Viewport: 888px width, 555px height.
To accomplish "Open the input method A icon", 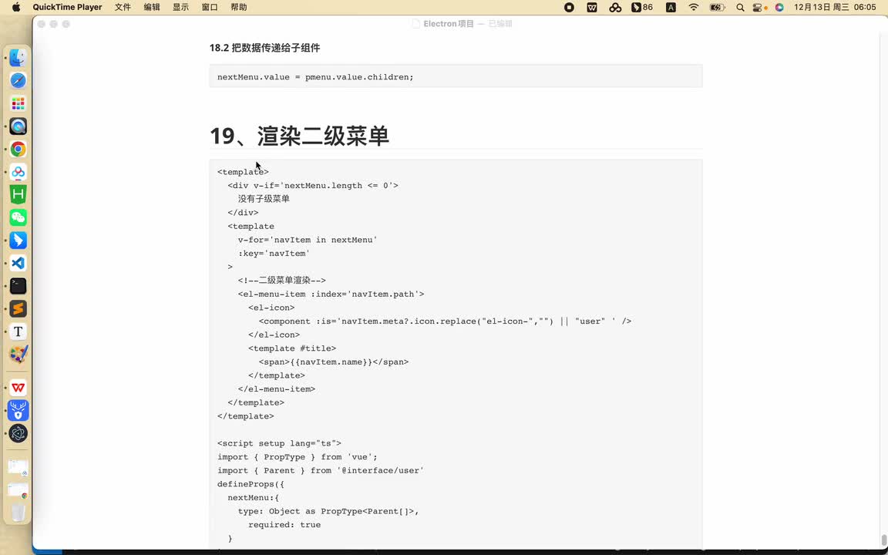I will coord(671,8).
